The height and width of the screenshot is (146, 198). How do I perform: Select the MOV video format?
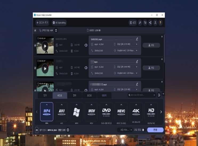[91, 112]
